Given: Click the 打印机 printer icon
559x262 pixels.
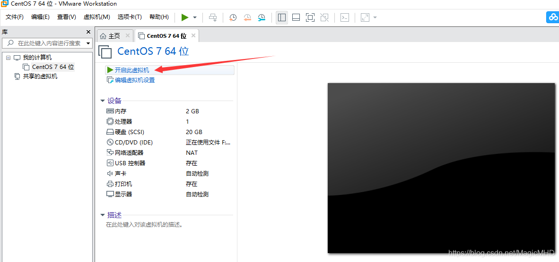Looking at the screenshot, I should click(110, 184).
